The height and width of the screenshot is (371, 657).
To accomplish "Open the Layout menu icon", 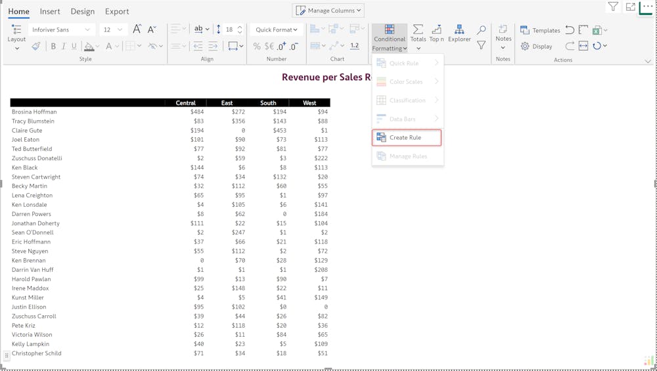I will coord(16,30).
